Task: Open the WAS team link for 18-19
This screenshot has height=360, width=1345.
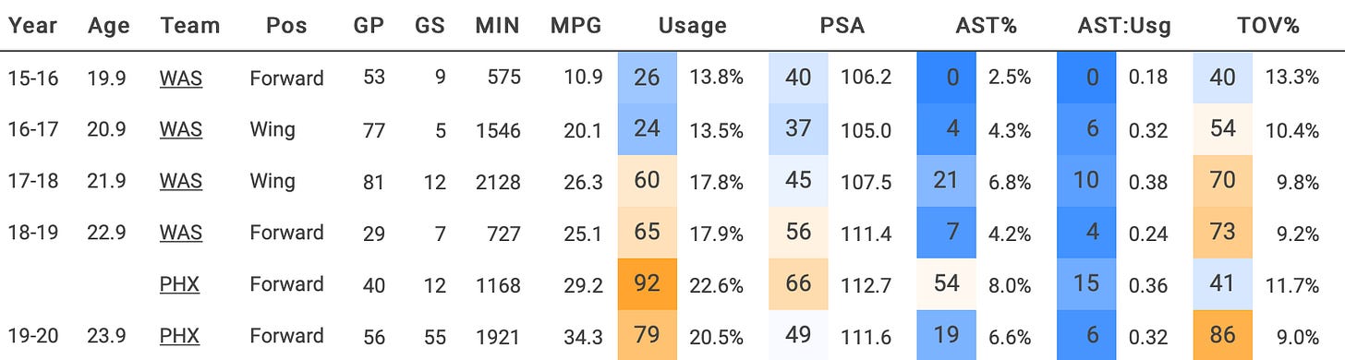Action: [x=180, y=233]
